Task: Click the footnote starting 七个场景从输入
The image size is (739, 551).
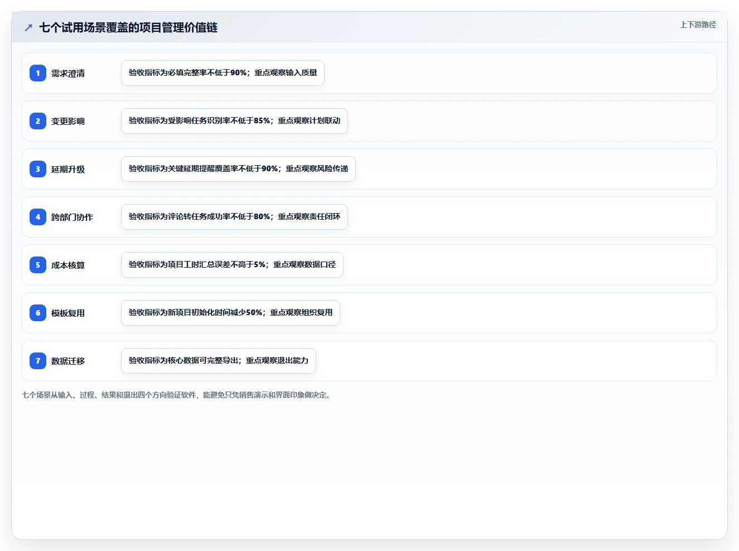Action: (x=177, y=395)
